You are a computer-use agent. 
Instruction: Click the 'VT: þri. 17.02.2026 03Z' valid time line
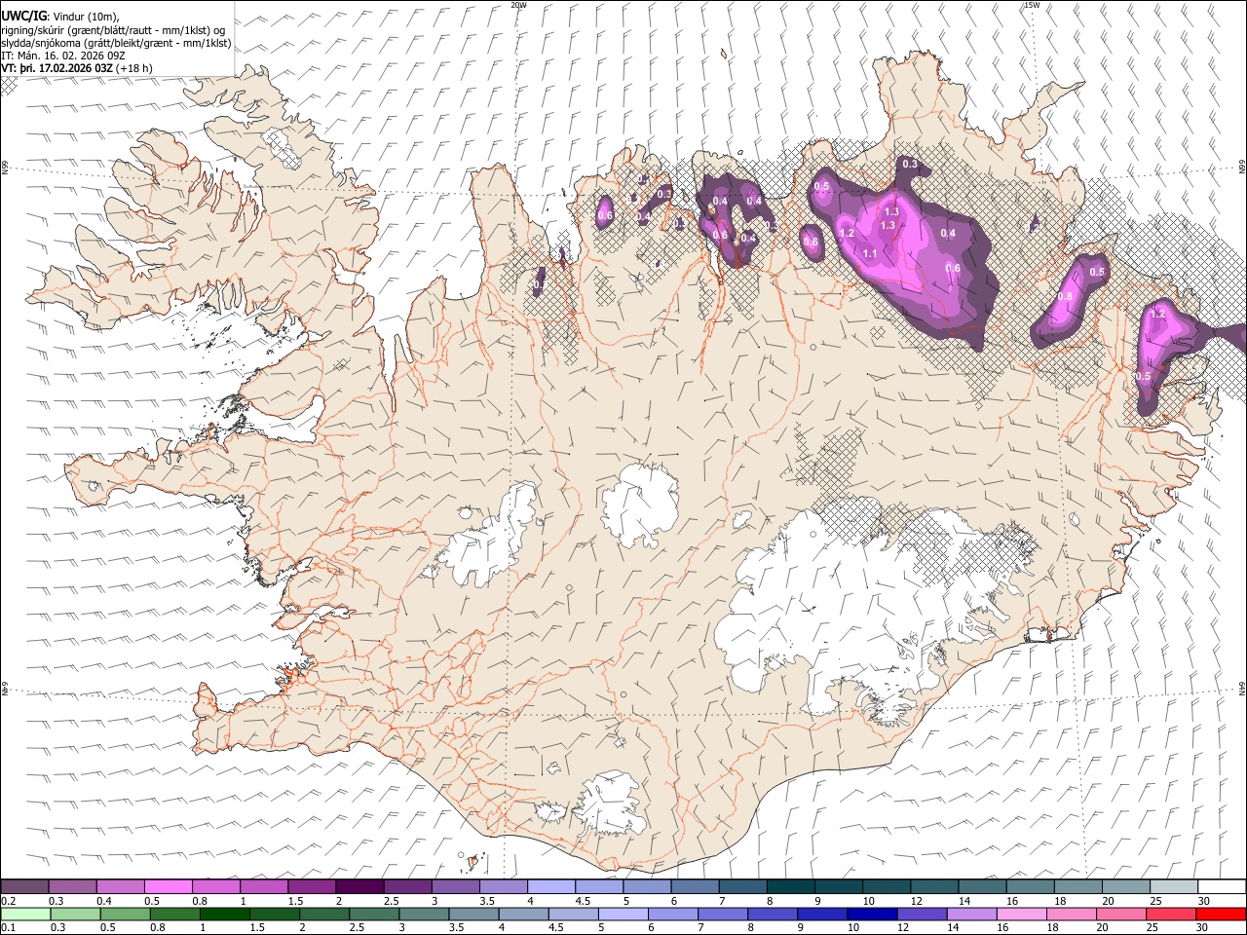coord(57,68)
